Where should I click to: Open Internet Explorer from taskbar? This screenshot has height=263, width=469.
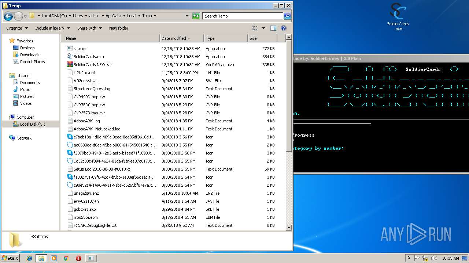(x=30, y=258)
